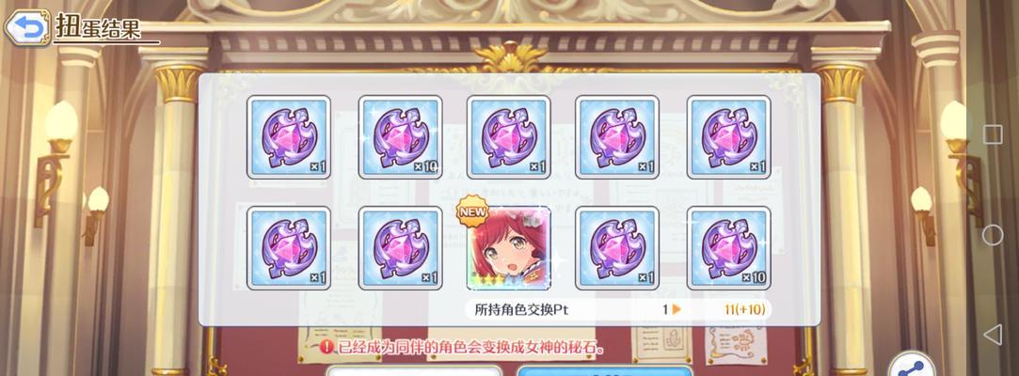The height and width of the screenshot is (376, 1019).
Task: Tap the orange NEW badge on character
Action: click(472, 211)
